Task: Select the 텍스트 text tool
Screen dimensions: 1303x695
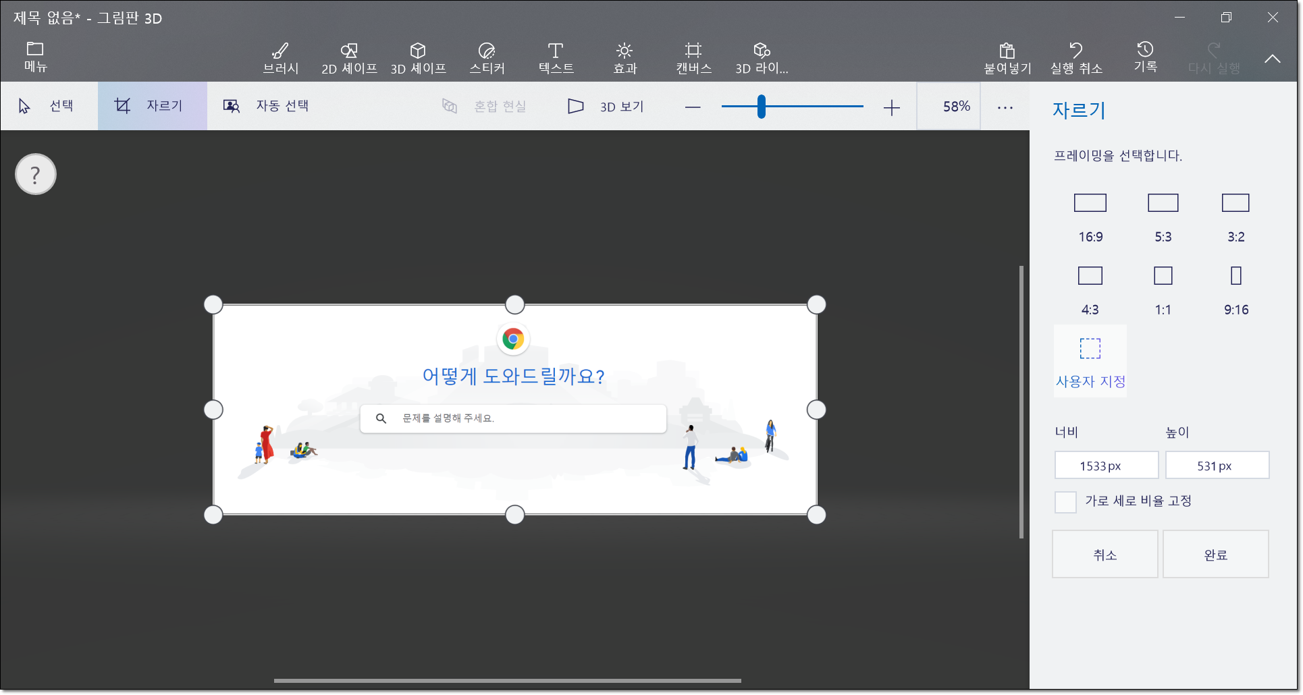Action: (x=556, y=58)
